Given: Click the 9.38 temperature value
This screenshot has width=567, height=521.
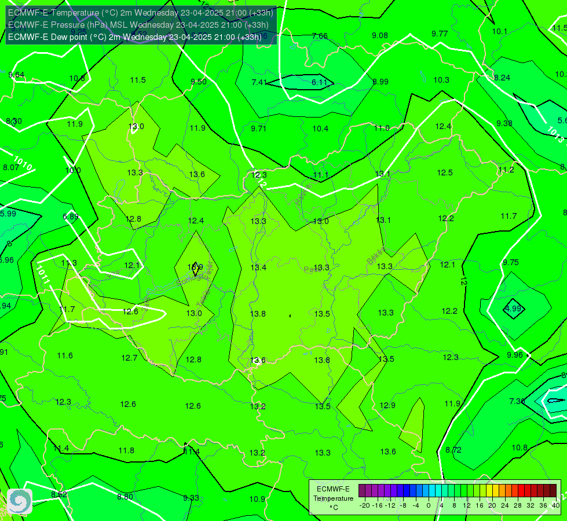Looking at the screenshot, I should click(504, 124).
